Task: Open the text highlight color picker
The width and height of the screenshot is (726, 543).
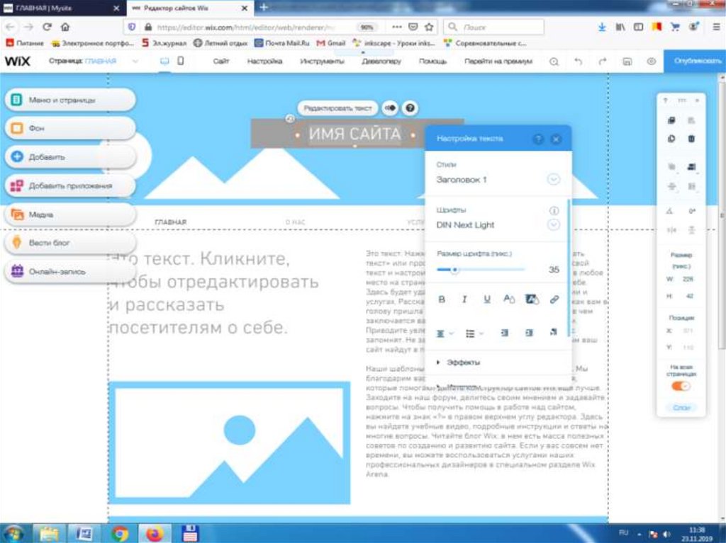Action: (532, 299)
